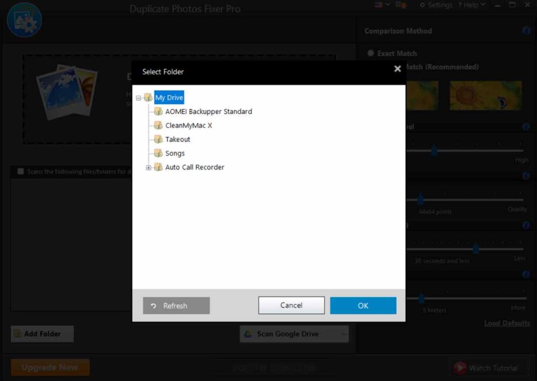Open the Help menu

point(471,5)
